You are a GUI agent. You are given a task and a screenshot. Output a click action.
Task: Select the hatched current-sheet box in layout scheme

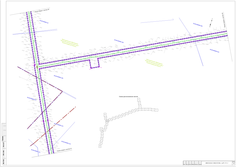click(x=107, y=121)
